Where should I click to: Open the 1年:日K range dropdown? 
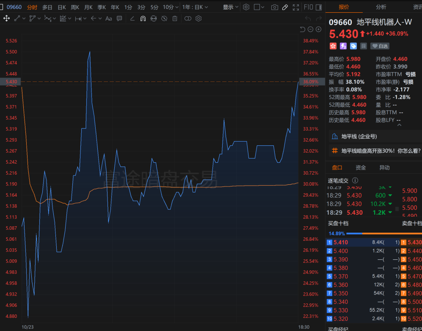(198, 7)
